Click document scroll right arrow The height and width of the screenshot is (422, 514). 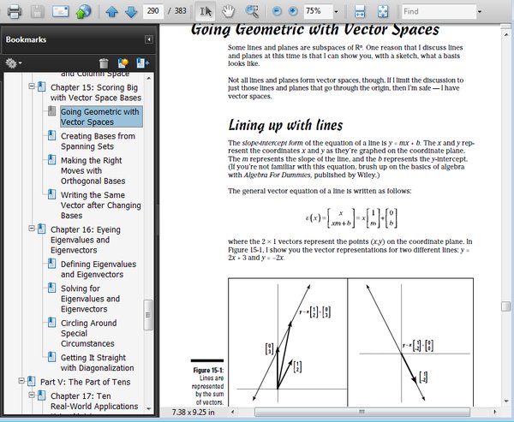494,412
